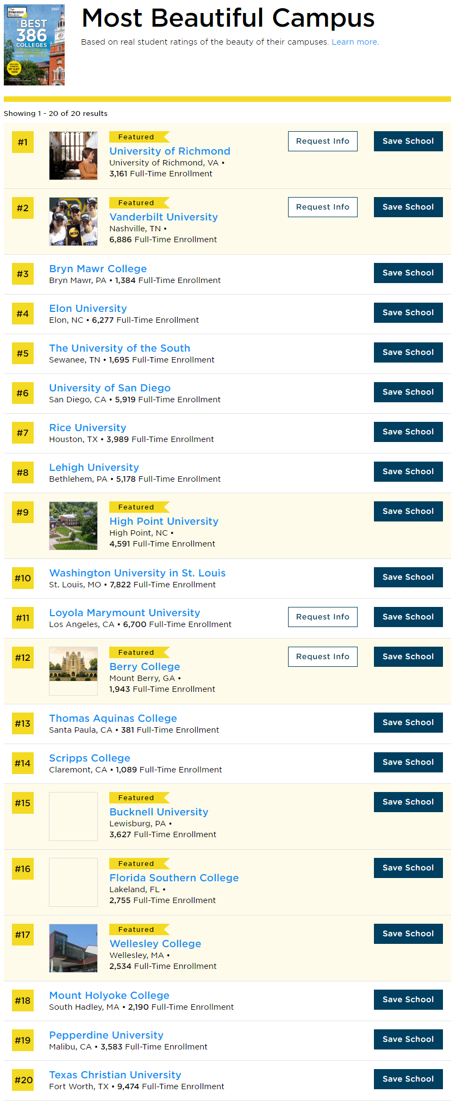
Task: View Rice University profile
Action: (88, 428)
